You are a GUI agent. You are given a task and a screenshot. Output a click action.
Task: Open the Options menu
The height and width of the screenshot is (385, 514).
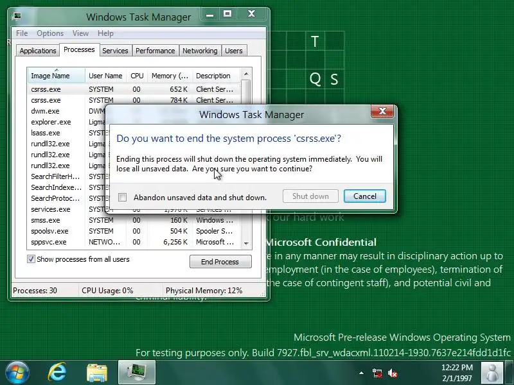[x=50, y=33]
